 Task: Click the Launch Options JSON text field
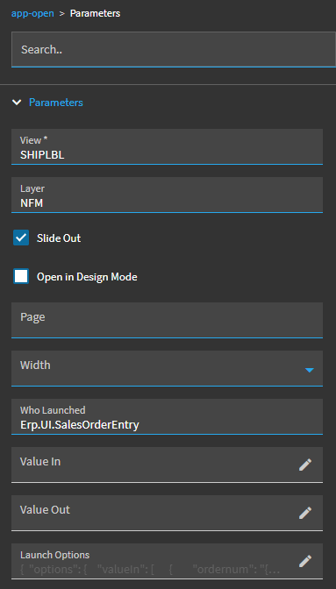pos(154,561)
